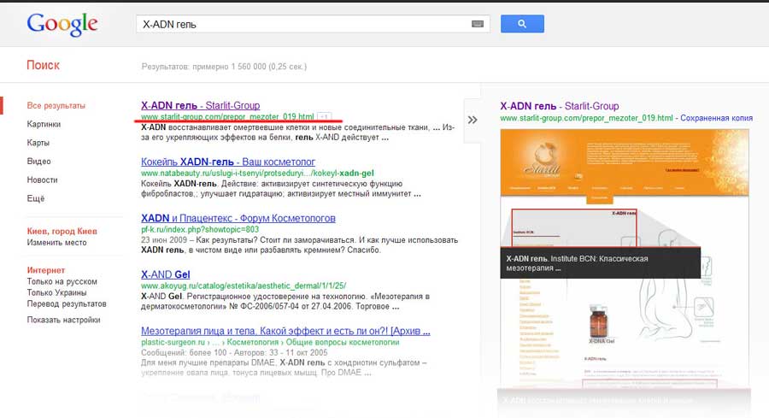Click URL 'www.akoyug.ru/catalog/estetika...'
Image resolution: width=769 pixels, height=418 pixels.
[244, 286]
